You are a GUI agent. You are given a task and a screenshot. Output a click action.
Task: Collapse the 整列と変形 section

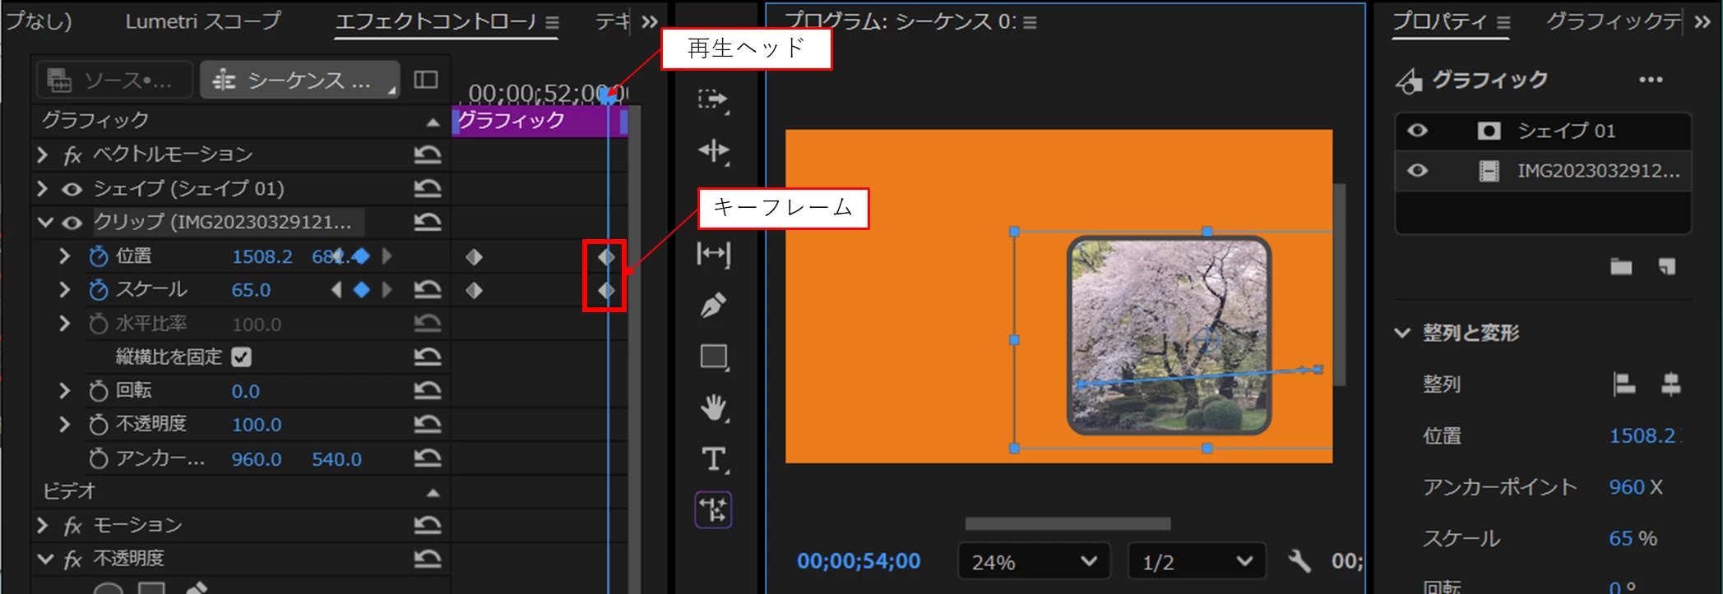[1402, 333]
